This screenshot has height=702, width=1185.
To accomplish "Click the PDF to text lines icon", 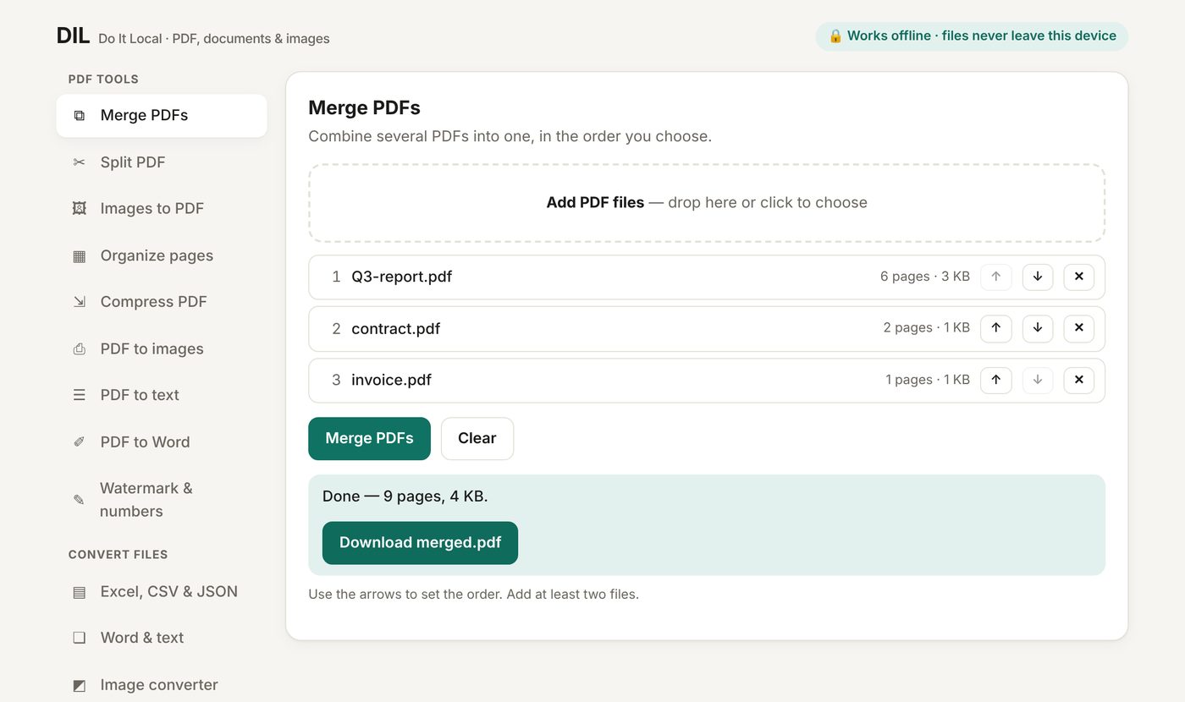I will [80, 395].
